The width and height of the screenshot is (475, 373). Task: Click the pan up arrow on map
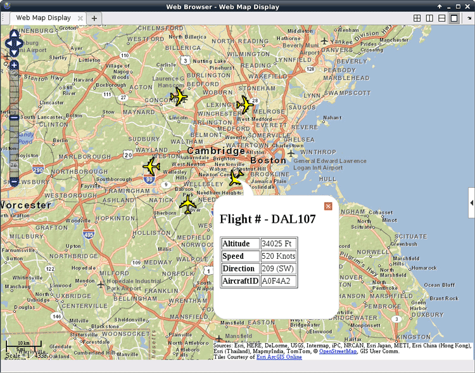pos(14,34)
